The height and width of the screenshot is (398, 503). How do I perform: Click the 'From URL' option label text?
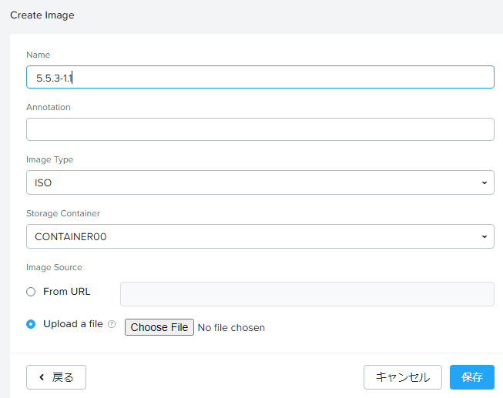[66, 292]
